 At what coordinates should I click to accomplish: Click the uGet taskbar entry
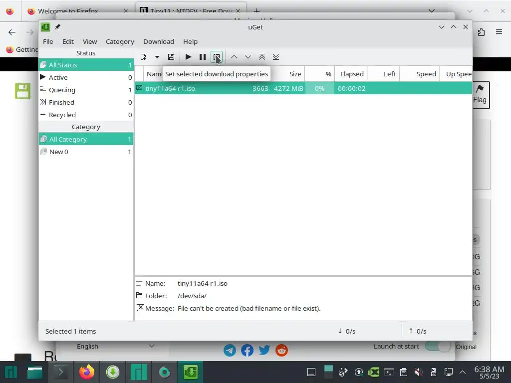tap(190, 372)
